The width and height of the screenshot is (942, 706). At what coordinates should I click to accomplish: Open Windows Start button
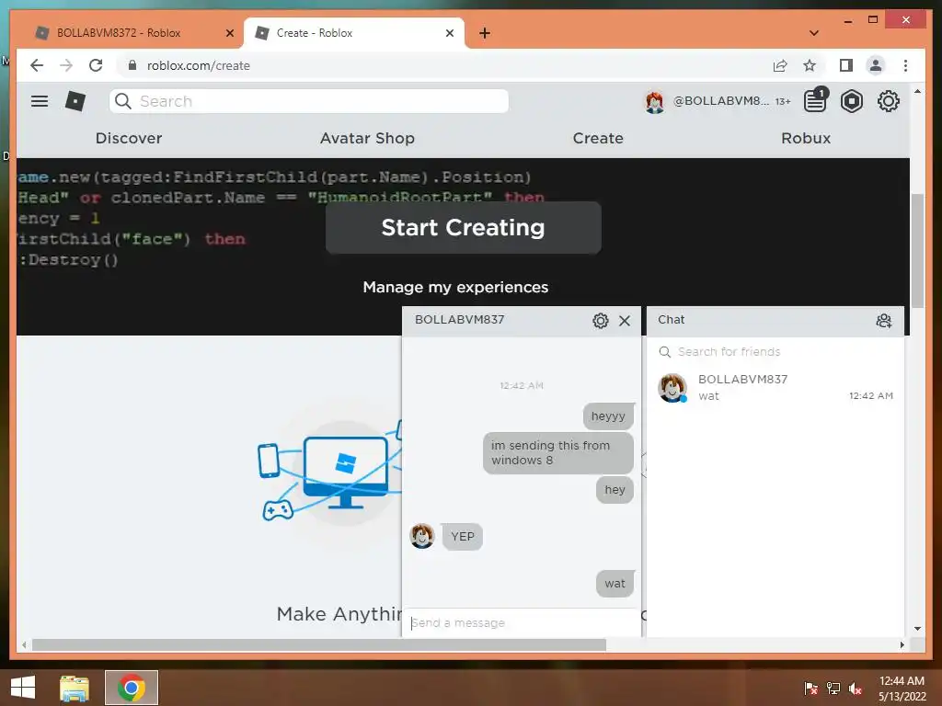pyautogui.click(x=23, y=688)
